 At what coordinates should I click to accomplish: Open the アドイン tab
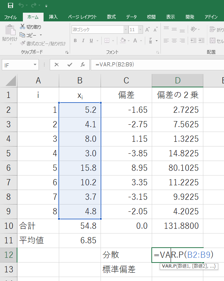211,17
